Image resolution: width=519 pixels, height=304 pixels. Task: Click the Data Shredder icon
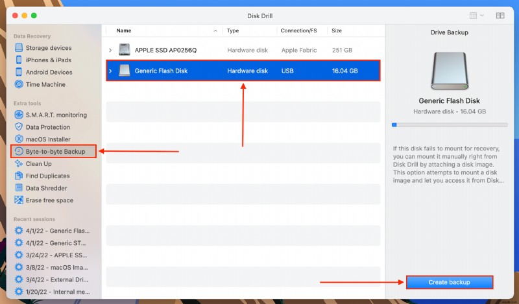click(x=19, y=188)
